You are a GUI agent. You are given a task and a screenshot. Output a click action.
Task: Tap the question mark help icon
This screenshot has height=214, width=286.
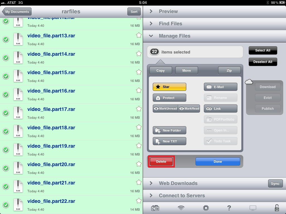click(229, 208)
